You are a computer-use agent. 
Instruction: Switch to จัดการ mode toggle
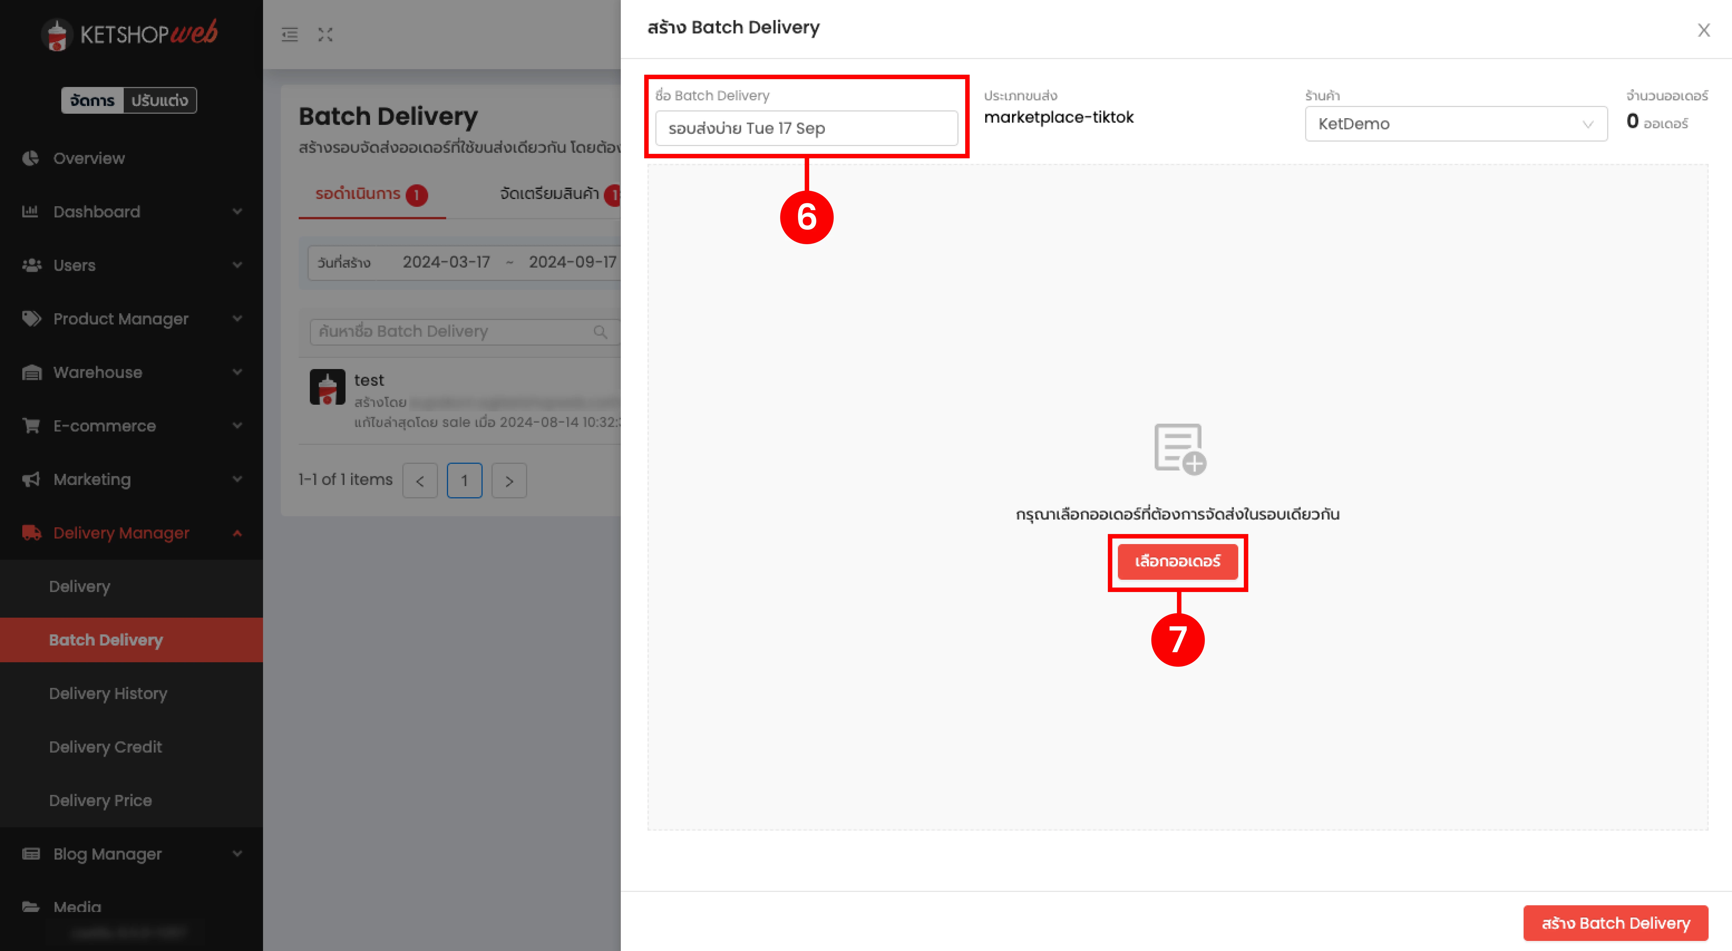click(93, 100)
